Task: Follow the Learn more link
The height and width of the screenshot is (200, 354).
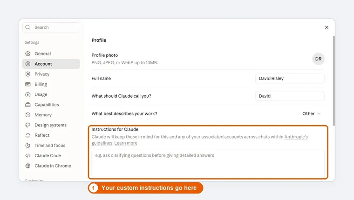Action: [x=126, y=143]
